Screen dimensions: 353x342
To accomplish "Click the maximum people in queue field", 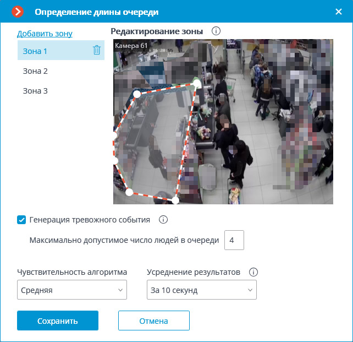I will 234,240.
